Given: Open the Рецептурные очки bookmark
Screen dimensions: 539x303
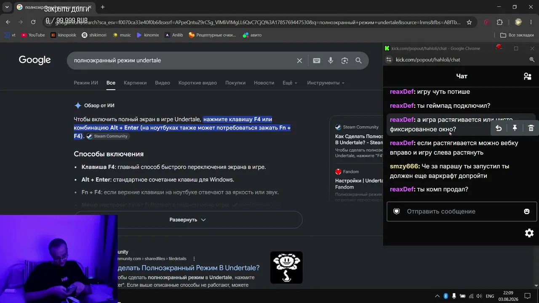Looking at the screenshot, I should click(213, 35).
